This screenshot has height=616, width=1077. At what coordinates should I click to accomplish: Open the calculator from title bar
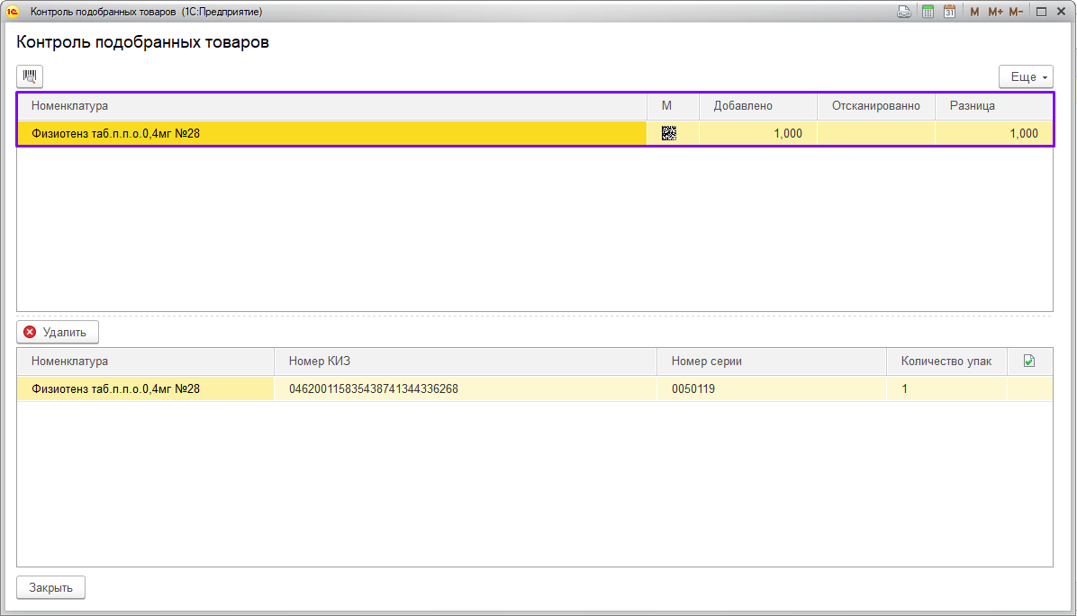click(x=928, y=12)
